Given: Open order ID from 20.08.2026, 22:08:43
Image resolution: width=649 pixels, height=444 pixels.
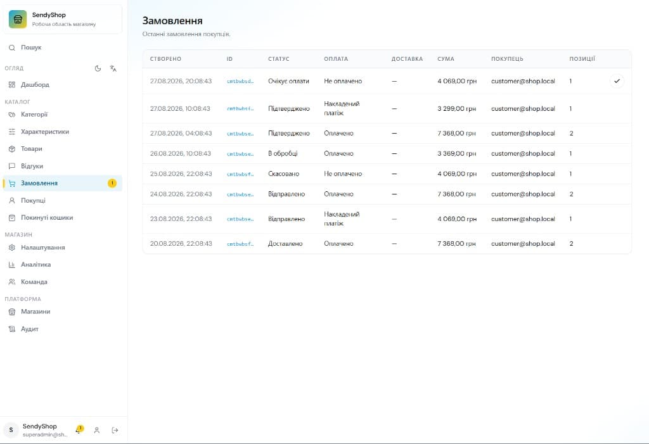Looking at the screenshot, I should tap(240, 244).
